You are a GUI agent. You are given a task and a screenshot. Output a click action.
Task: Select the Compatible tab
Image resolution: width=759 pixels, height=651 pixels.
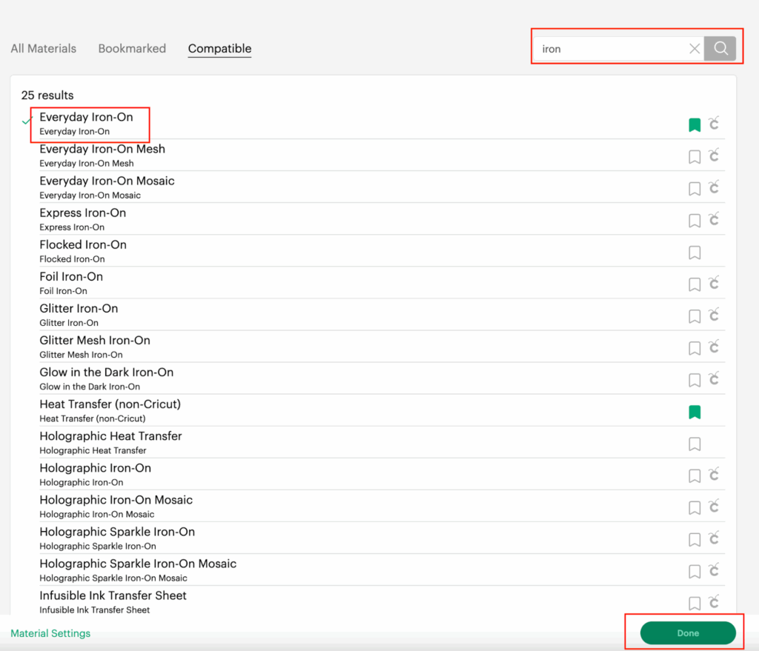pos(219,49)
